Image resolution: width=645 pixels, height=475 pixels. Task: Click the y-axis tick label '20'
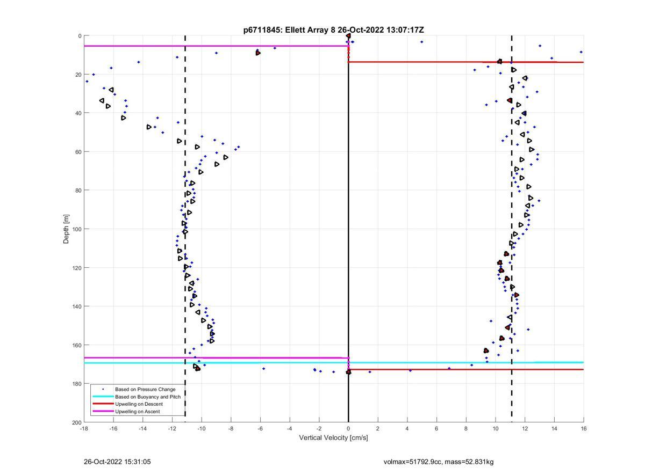(78, 75)
